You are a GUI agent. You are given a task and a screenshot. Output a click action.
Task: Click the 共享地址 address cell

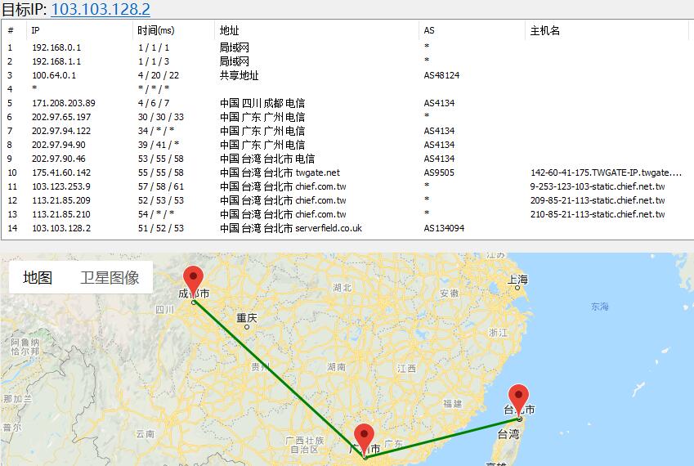point(239,75)
